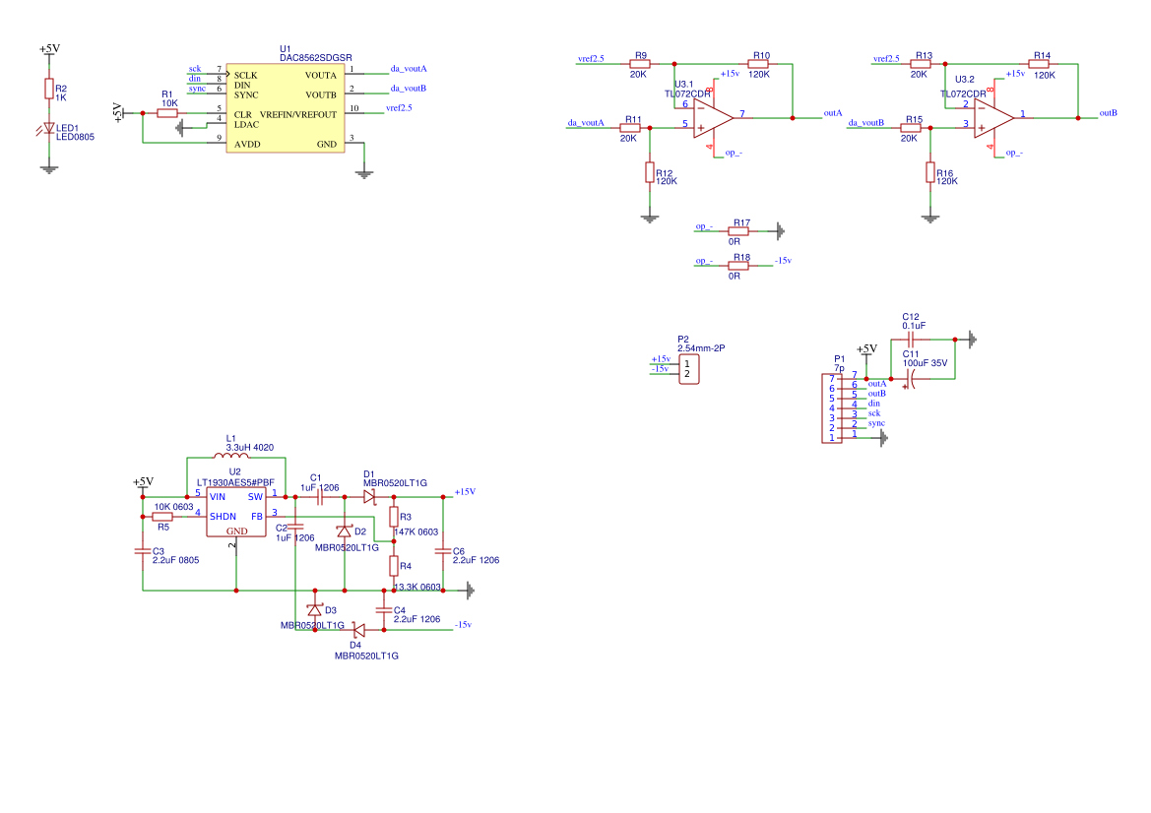
Task: Click the LED1 diode symbol
Action: coord(48,129)
